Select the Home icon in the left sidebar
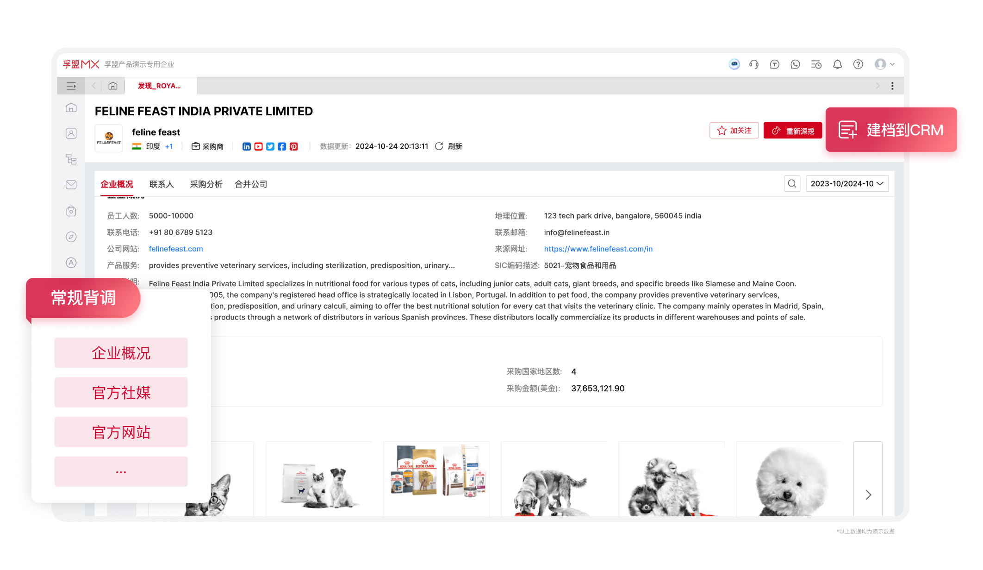Viewport: 983px width, 570px height. coord(71,107)
